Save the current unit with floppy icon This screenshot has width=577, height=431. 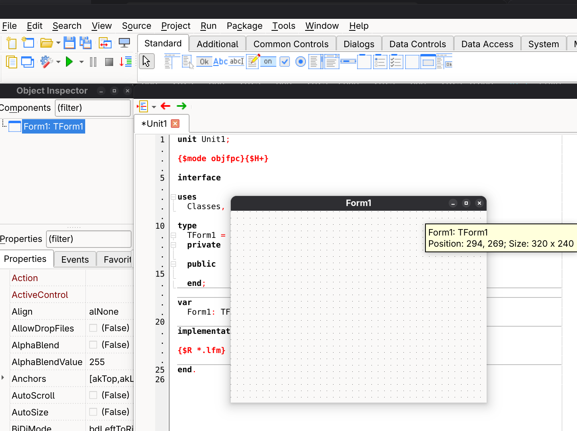coord(70,42)
